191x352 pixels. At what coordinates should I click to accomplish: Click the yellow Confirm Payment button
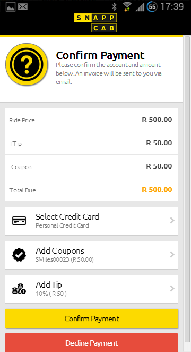[x=92, y=319]
